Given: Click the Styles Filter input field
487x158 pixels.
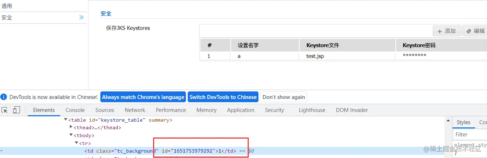Looking at the screenshot, I should tap(470, 135).
